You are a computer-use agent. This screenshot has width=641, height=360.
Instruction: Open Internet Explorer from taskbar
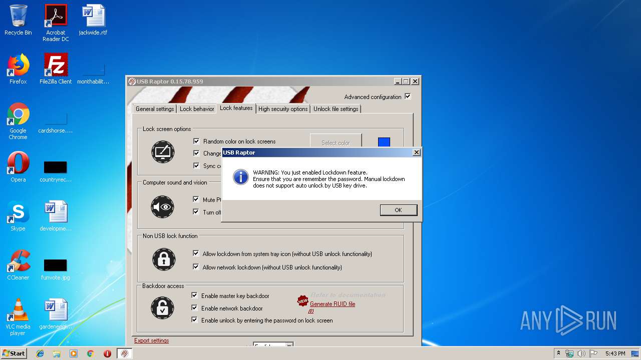coord(40,353)
